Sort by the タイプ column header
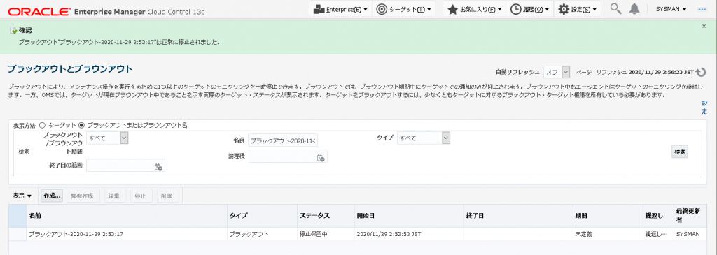Viewport: 717px width, 255px height. click(x=261, y=216)
